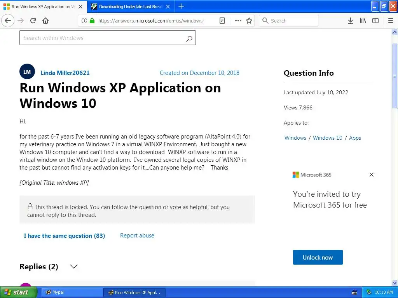
Task: Reload the current page
Action: click(x=33, y=21)
